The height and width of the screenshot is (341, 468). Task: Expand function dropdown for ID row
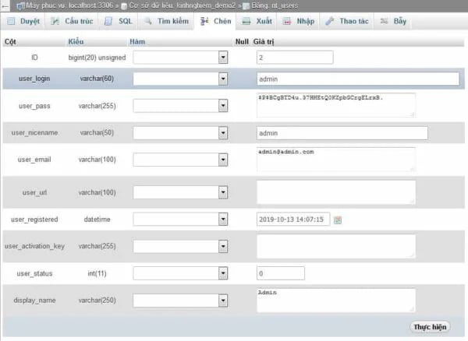click(223, 58)
